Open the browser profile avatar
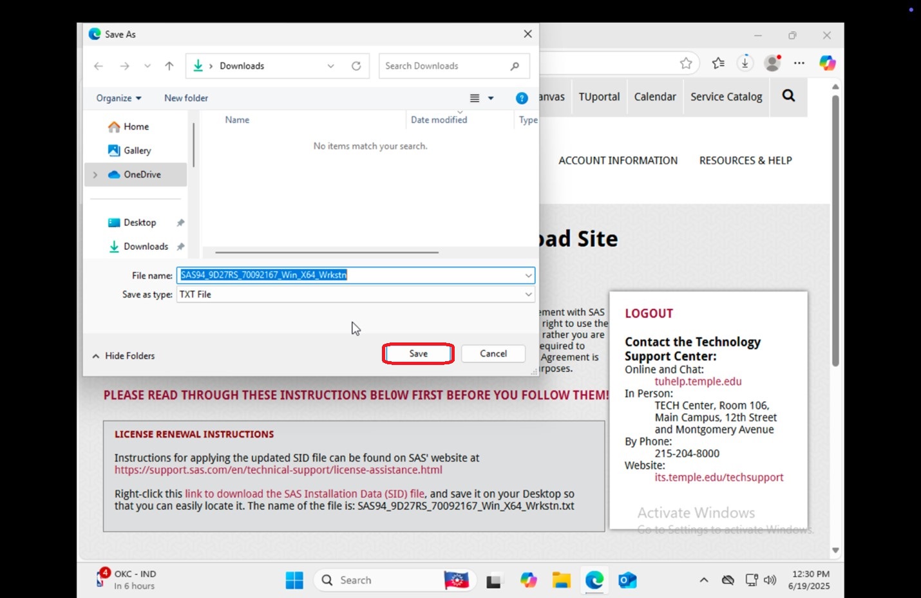The height and width of the screenshot is (598, 921). (772, 63)
